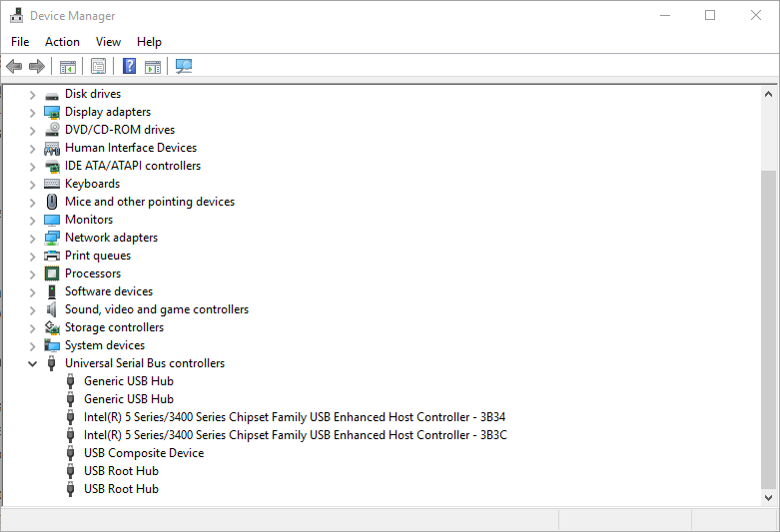Click the Print queues printer icon

point(52,256)
